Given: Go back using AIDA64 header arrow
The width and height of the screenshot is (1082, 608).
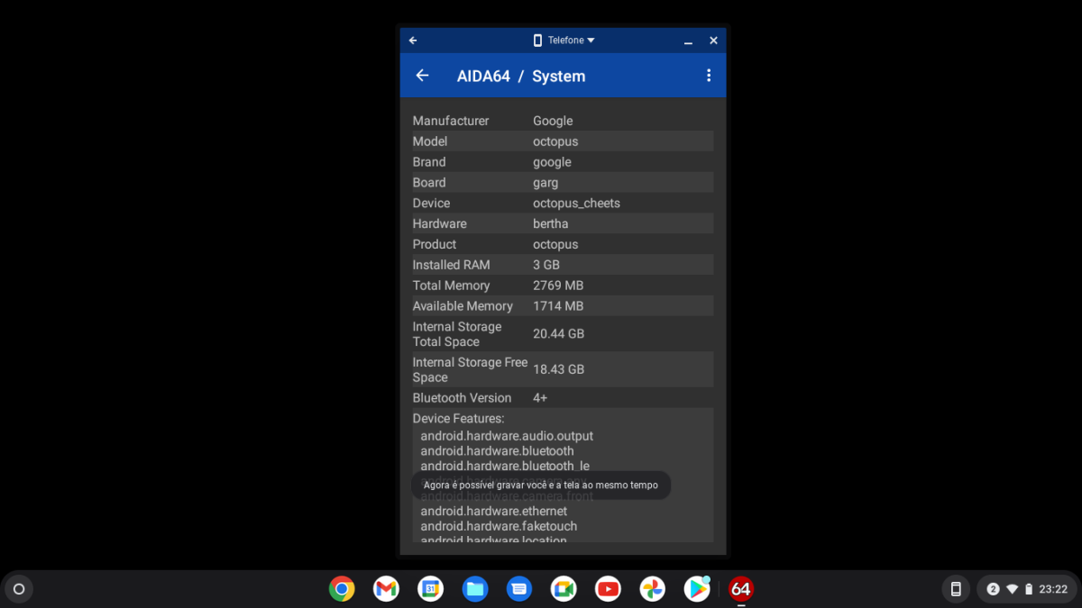Looking at the screenshot, I should point(422,76).
